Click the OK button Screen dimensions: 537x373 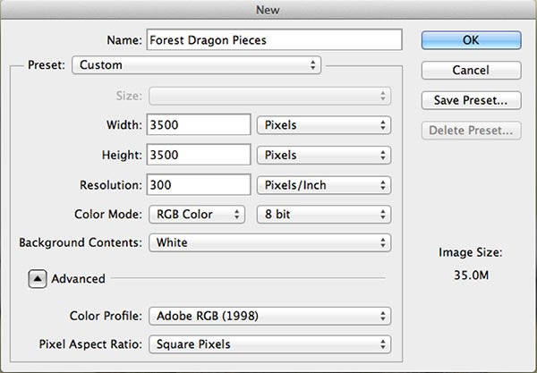[470, 39]
